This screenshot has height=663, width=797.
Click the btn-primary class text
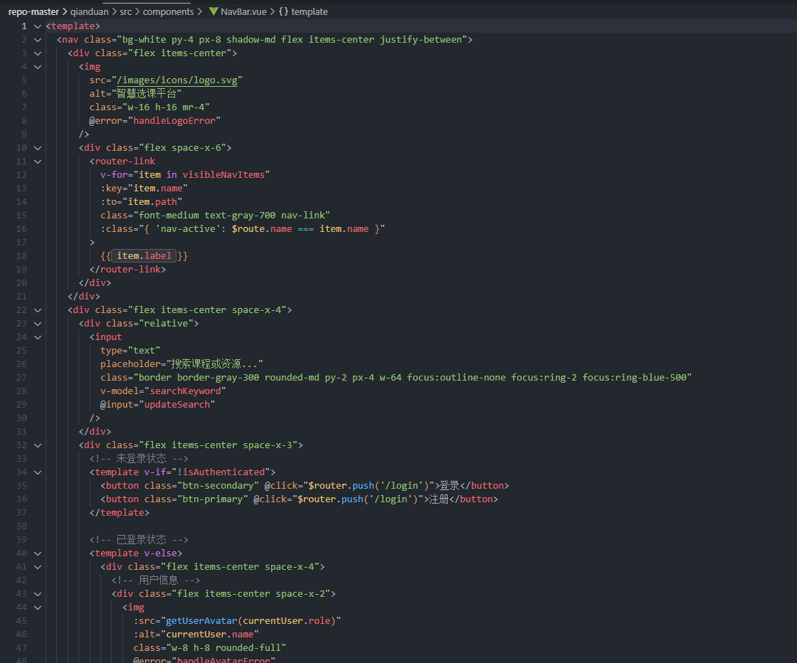[x=213, y=499]
